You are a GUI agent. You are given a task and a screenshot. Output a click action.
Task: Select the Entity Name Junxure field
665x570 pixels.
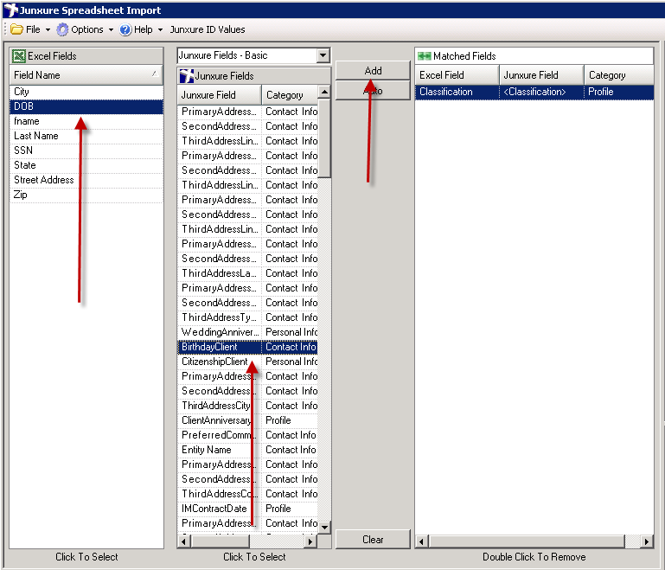[x=247, y=450]
